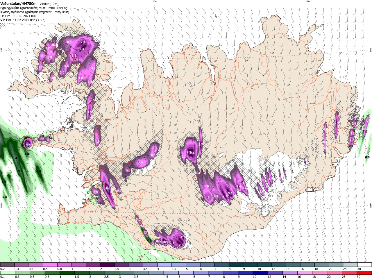Pick the light pink 16 swatch, lower scale
The width and height of the screenshot is (372, 279).
pos(305,273)
